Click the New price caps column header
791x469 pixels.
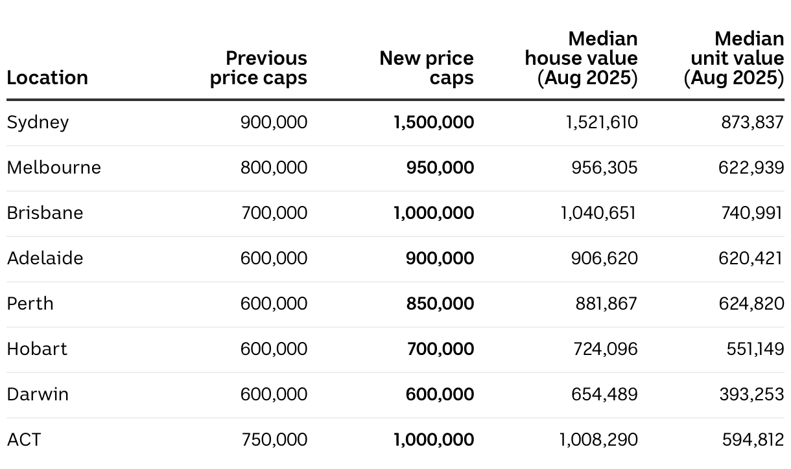pos(427,68)
